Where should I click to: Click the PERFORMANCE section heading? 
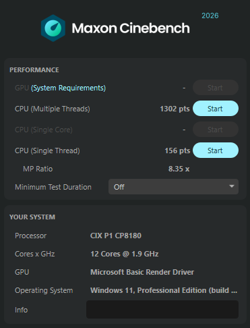pyautogui.click(x=34, y=70)
